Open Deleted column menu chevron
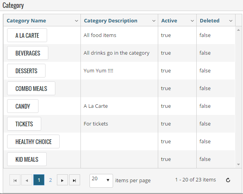Viewport: 243px width, 194px height. click(x=231, y=21)
